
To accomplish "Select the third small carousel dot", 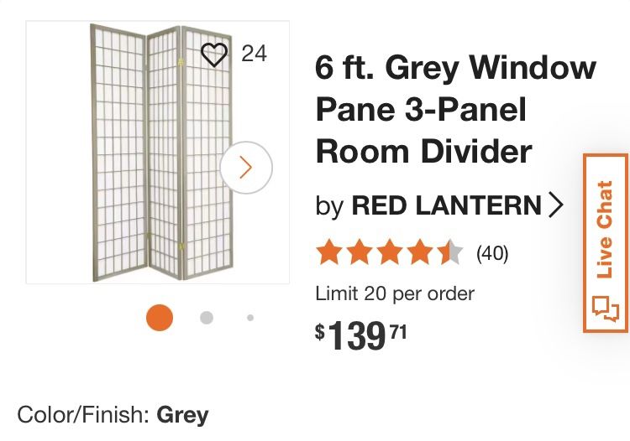I will (250, 318).
